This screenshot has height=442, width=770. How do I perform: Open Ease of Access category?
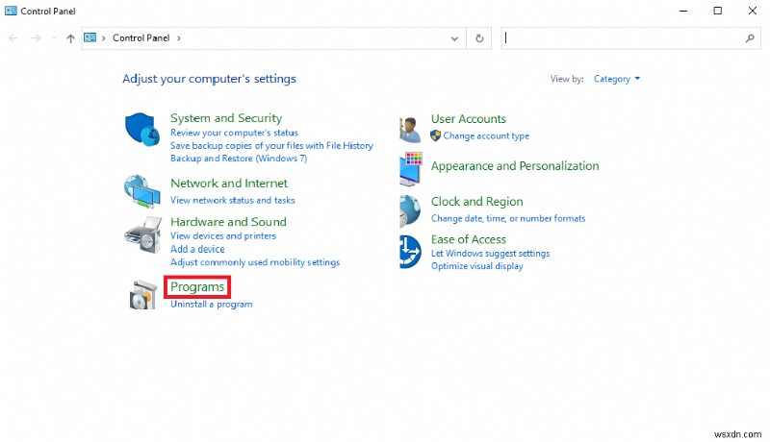469,239
